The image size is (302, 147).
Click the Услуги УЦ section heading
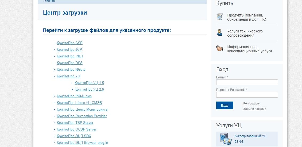[229, 125]
